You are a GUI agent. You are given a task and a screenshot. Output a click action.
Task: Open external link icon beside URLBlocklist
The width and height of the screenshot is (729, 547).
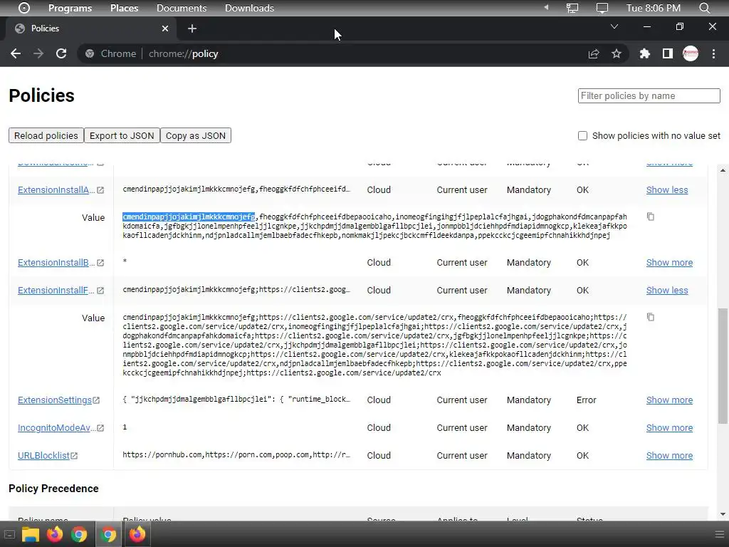coord(74,456)
